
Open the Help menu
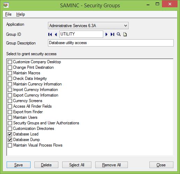tap(21, 14)
